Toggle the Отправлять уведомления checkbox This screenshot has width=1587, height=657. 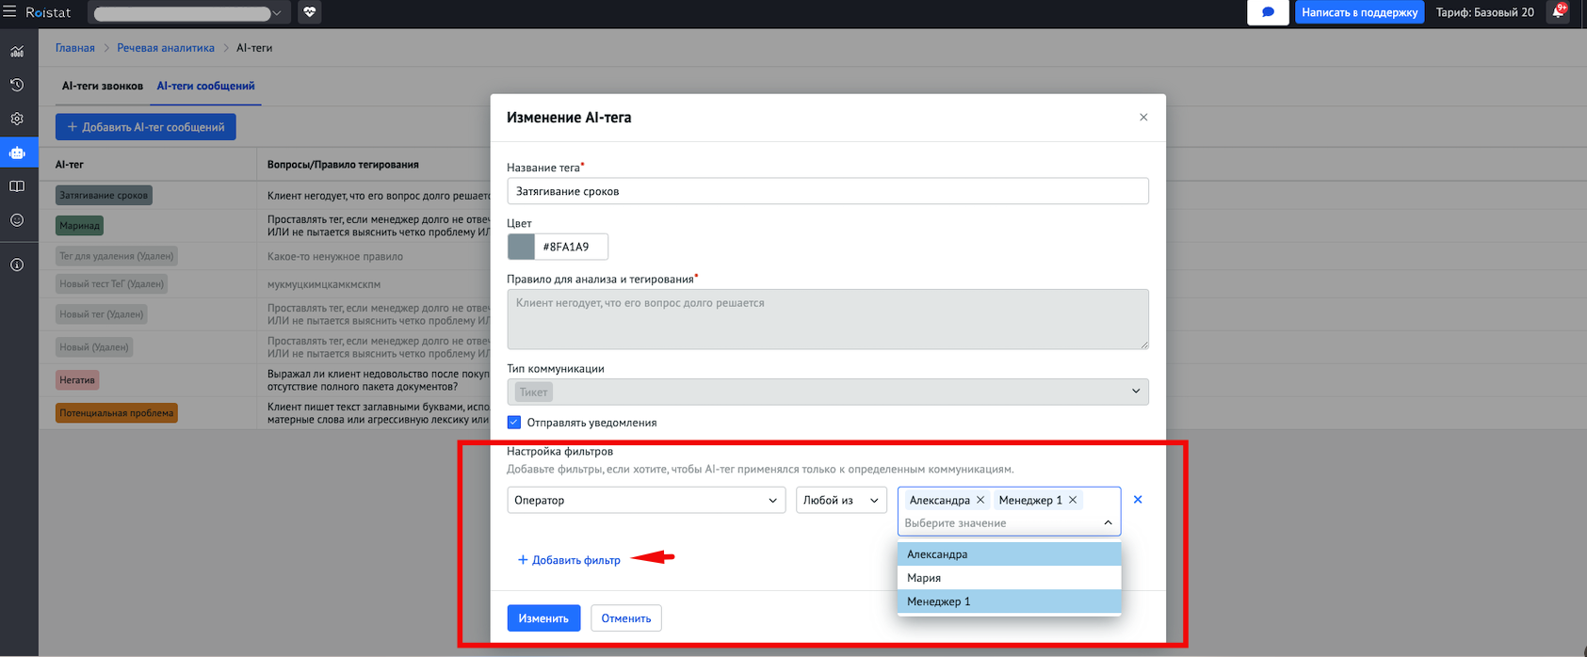coord(514,423)
